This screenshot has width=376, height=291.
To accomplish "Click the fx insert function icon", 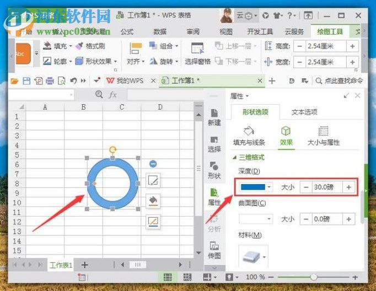I will tap(112, 95).
